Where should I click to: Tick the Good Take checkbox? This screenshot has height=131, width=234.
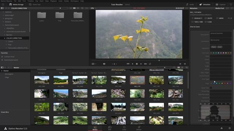point(211,88)
